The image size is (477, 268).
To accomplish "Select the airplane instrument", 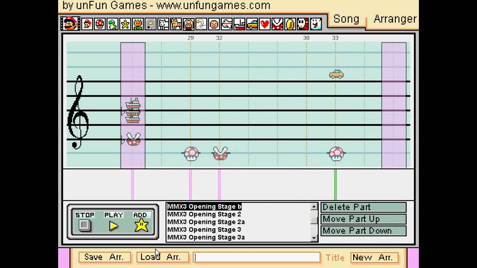I will pyautogui.click(x=227, y=25).
